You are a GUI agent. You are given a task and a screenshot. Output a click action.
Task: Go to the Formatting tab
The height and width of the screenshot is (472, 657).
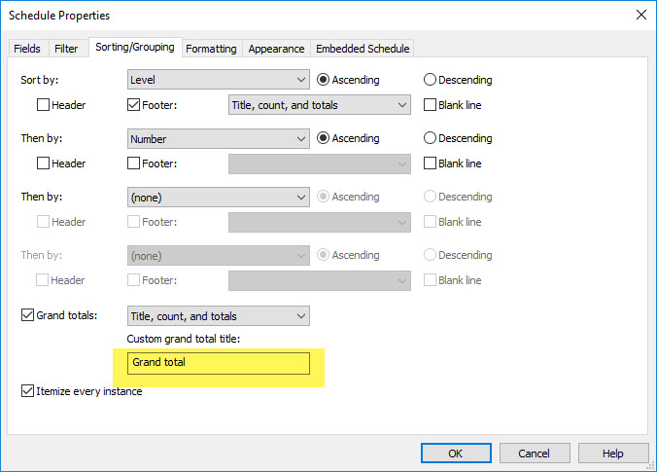[211, 49]
